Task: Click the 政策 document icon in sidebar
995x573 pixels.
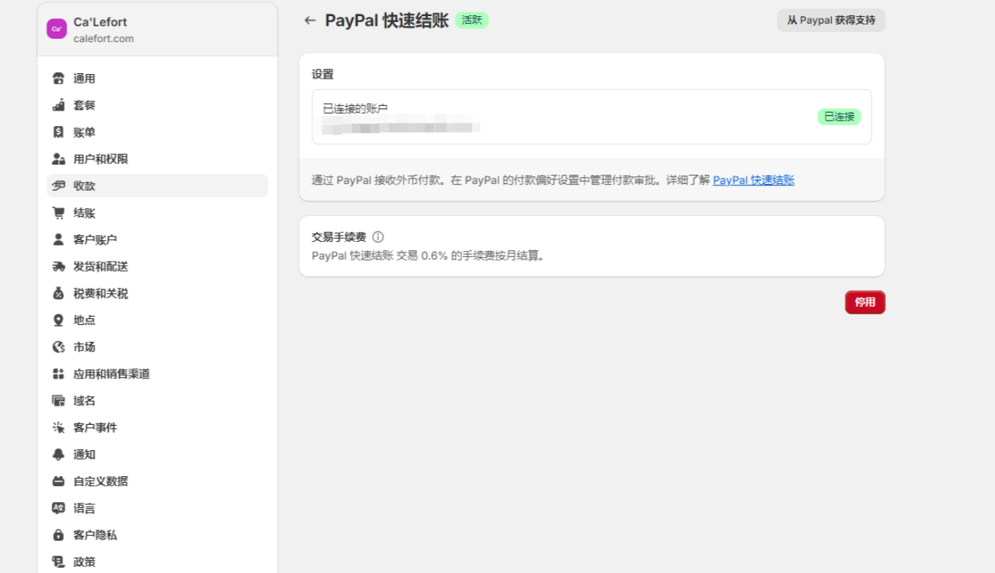Action: pos(59,562)
